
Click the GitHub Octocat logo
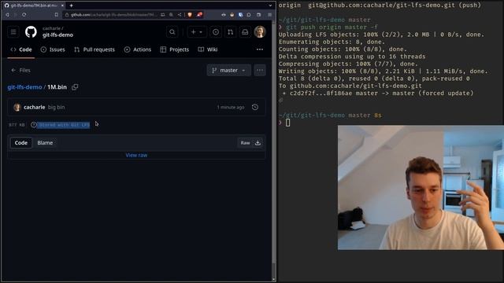click(31, 32)
